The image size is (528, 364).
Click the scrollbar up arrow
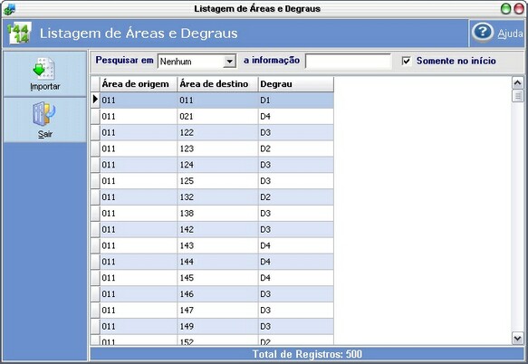[517, 82]
